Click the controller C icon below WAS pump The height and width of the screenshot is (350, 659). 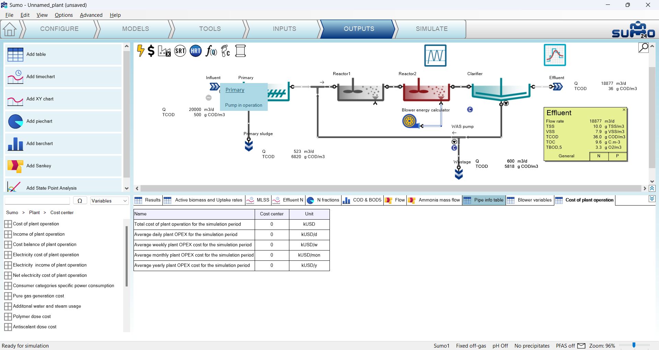454,148
